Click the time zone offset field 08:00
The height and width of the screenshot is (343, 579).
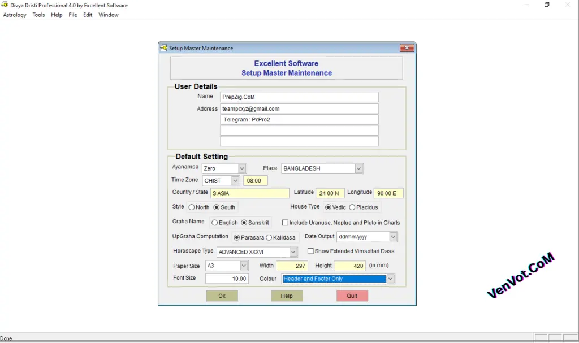(x=255, y=181)
